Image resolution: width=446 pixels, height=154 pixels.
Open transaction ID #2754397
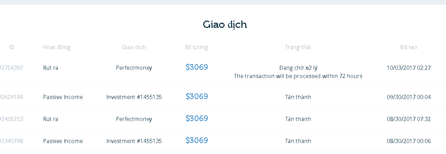coord(12,68)
